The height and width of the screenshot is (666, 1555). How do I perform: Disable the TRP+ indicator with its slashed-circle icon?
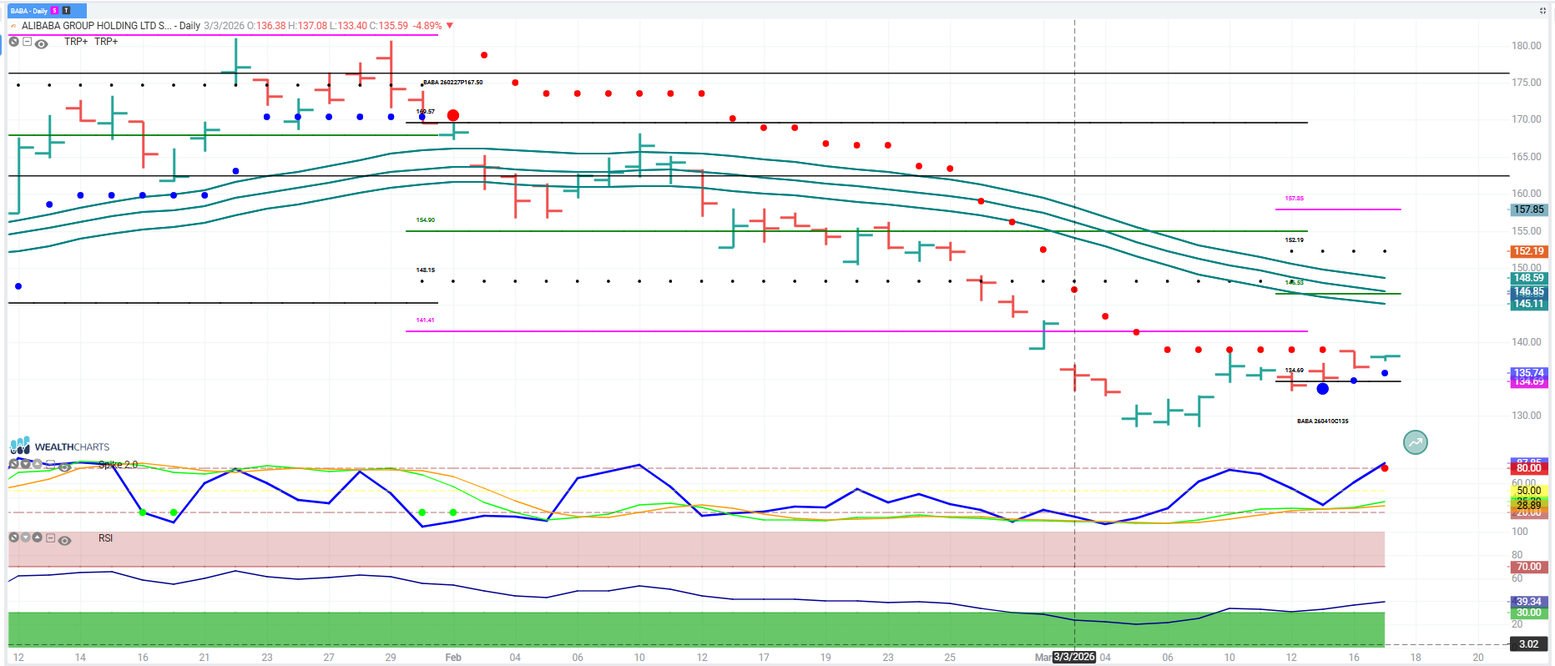pos(14,41)
